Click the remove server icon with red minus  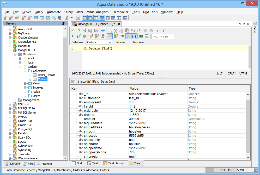pos(11,17)
